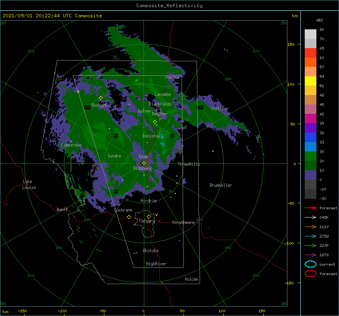The height and width of the screenshot is (316, 339).
Task: Click the Sundre city label
Action: 114,156
